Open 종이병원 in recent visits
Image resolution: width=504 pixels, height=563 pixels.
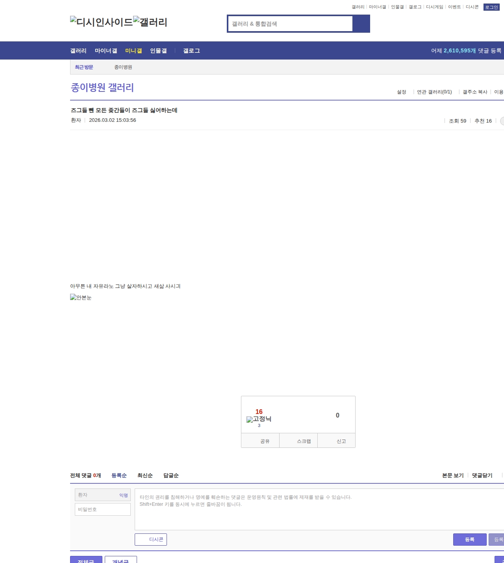(x=123, y=67)
